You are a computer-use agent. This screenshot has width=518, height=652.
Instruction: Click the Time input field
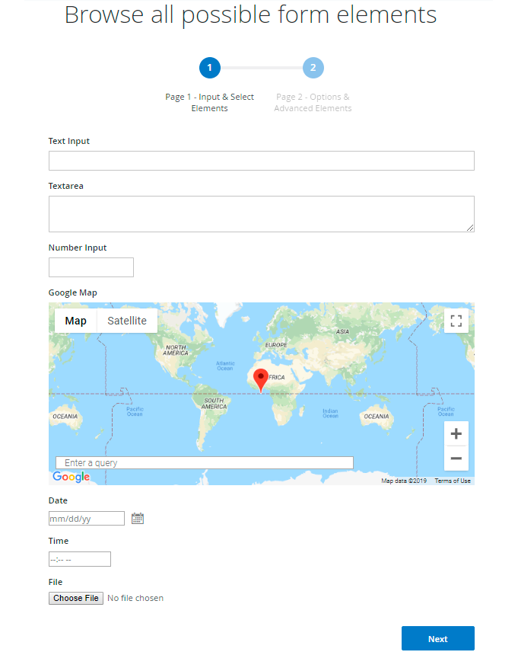[80, 559]
